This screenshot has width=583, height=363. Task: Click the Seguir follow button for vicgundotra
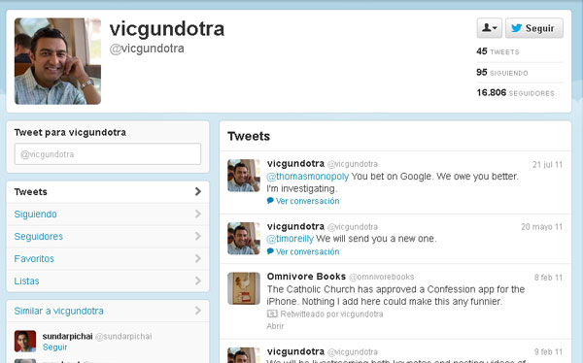(x=533, y=28)
